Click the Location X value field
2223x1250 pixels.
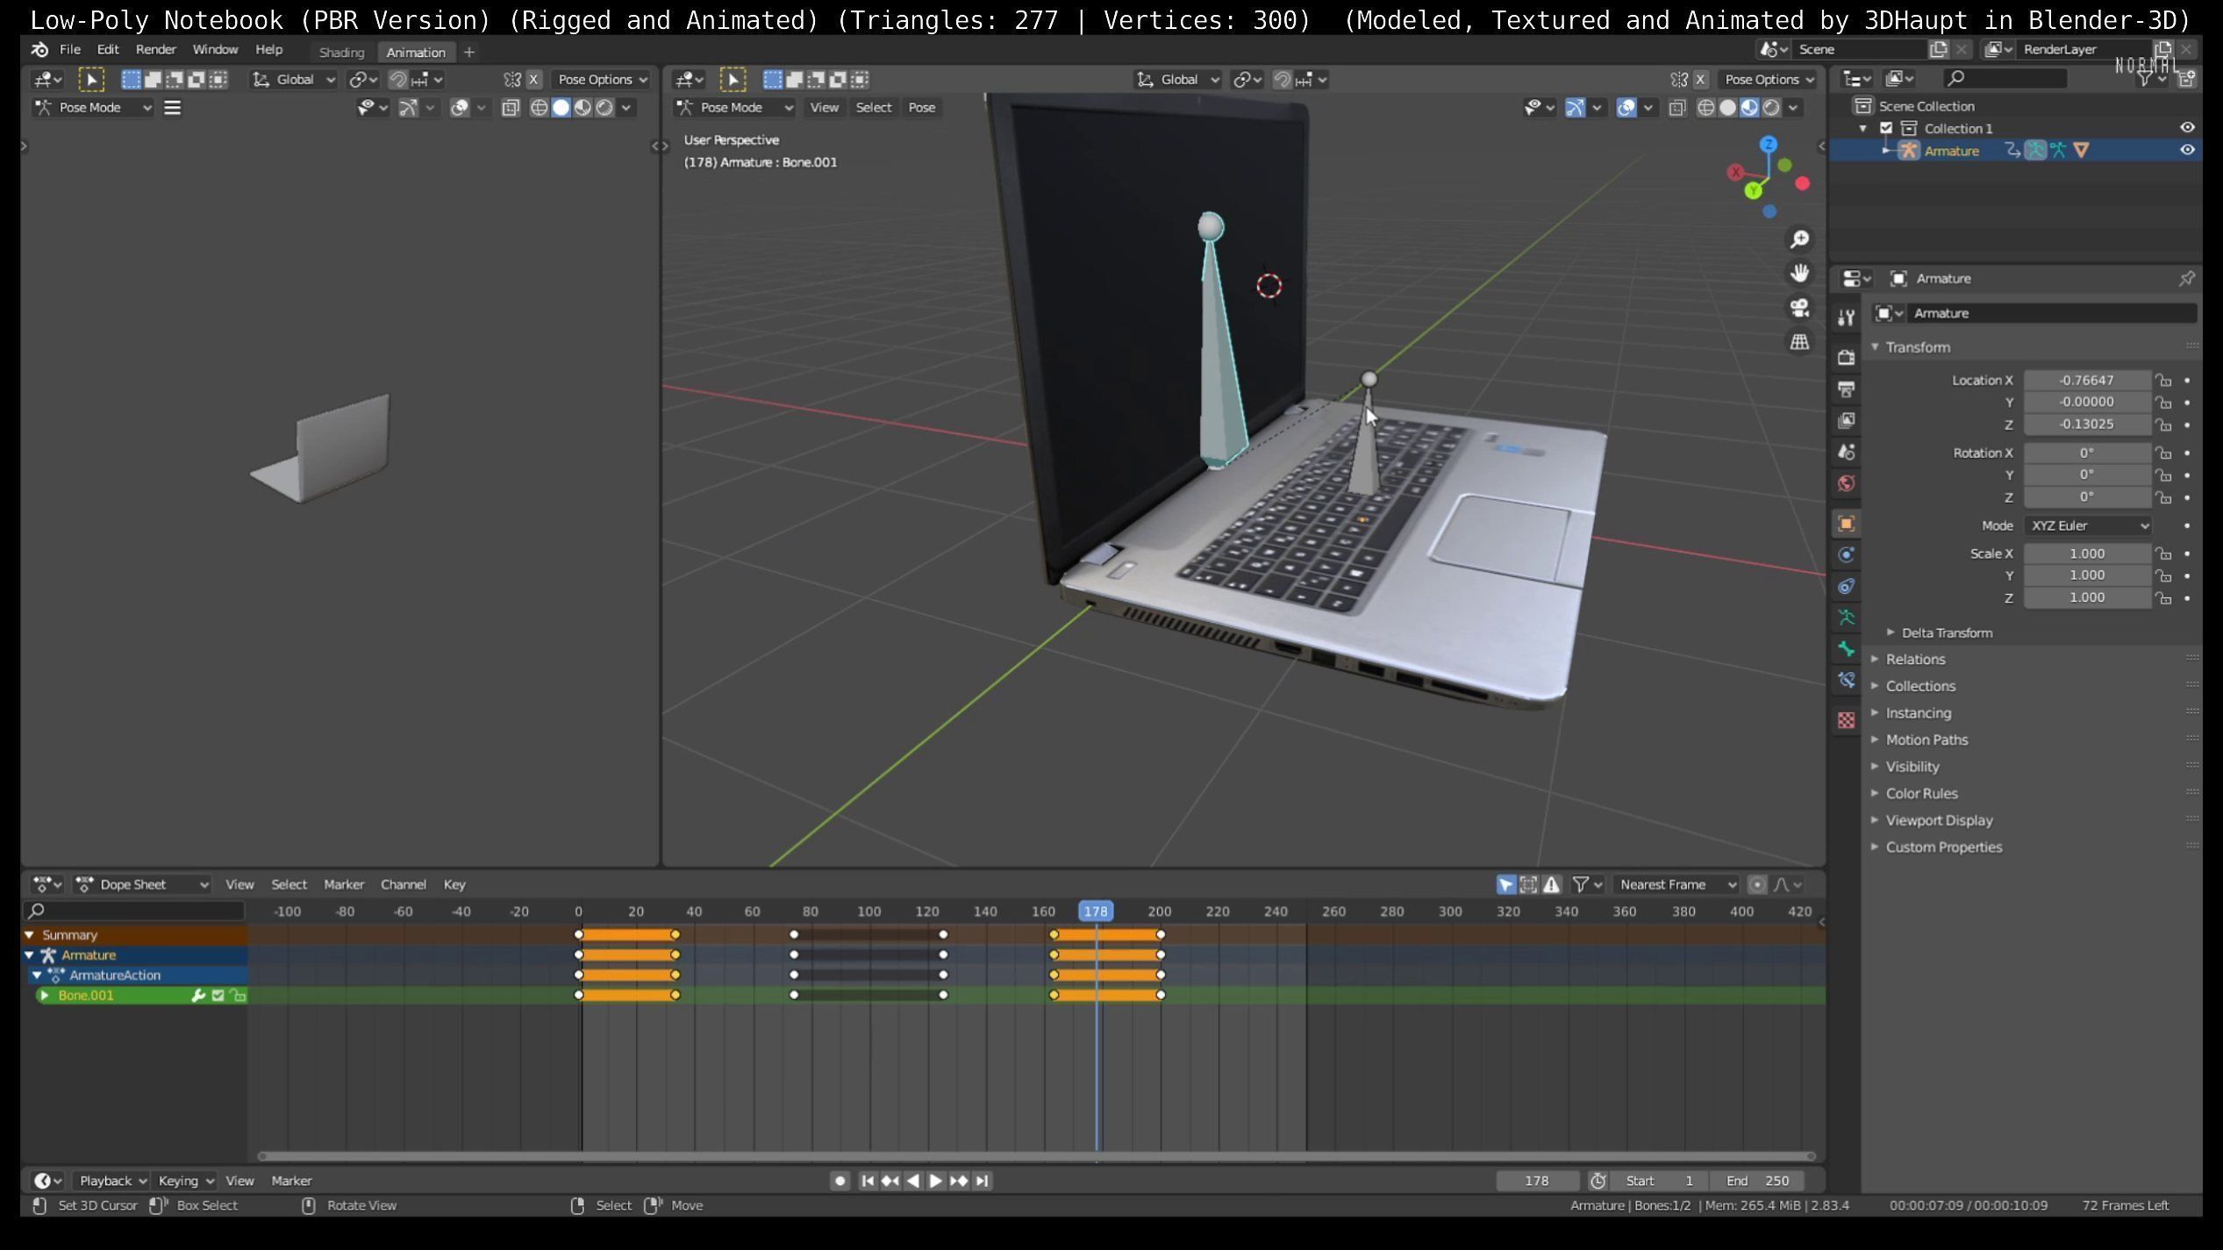[2086, 380]
